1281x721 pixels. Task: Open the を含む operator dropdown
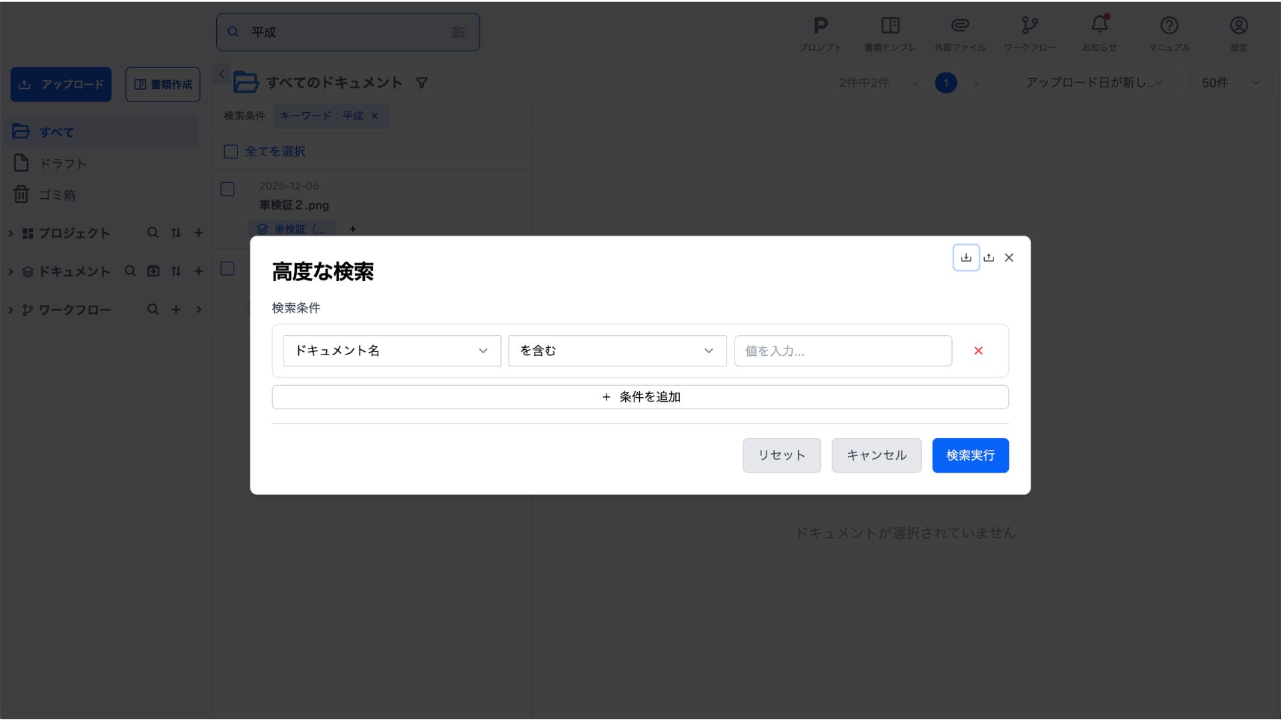616,350
